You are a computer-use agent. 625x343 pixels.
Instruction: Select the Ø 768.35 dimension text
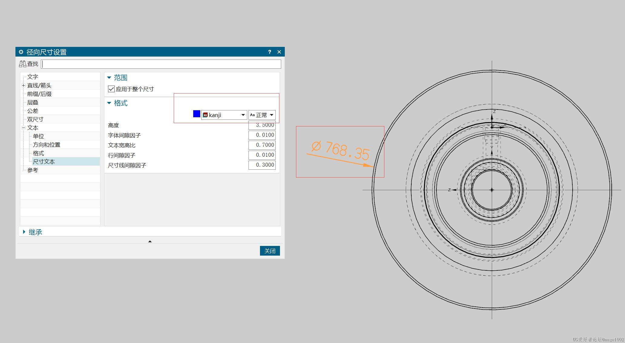[340, 150]
